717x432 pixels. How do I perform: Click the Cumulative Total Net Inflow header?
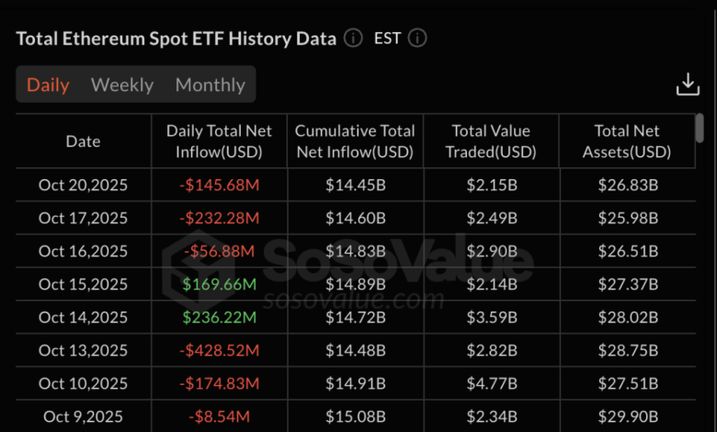click(x=355, y=142)
